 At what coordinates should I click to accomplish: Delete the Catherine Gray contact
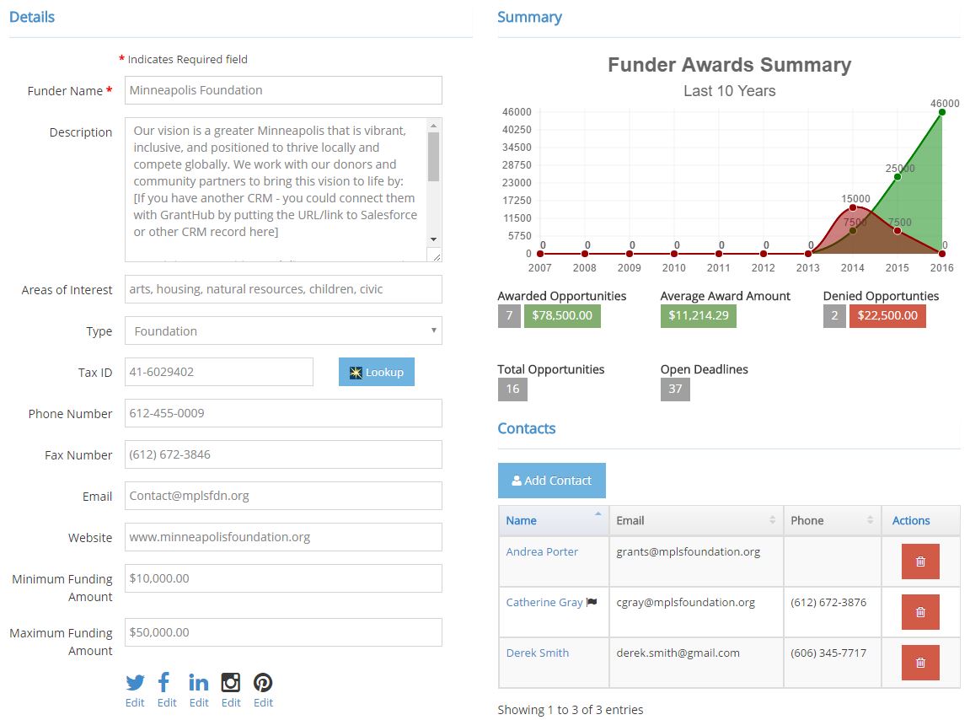click(920, 612)
